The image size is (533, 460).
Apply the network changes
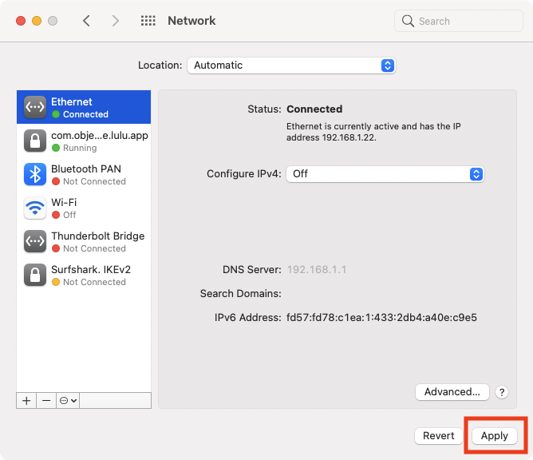click(x=495, y=436)
